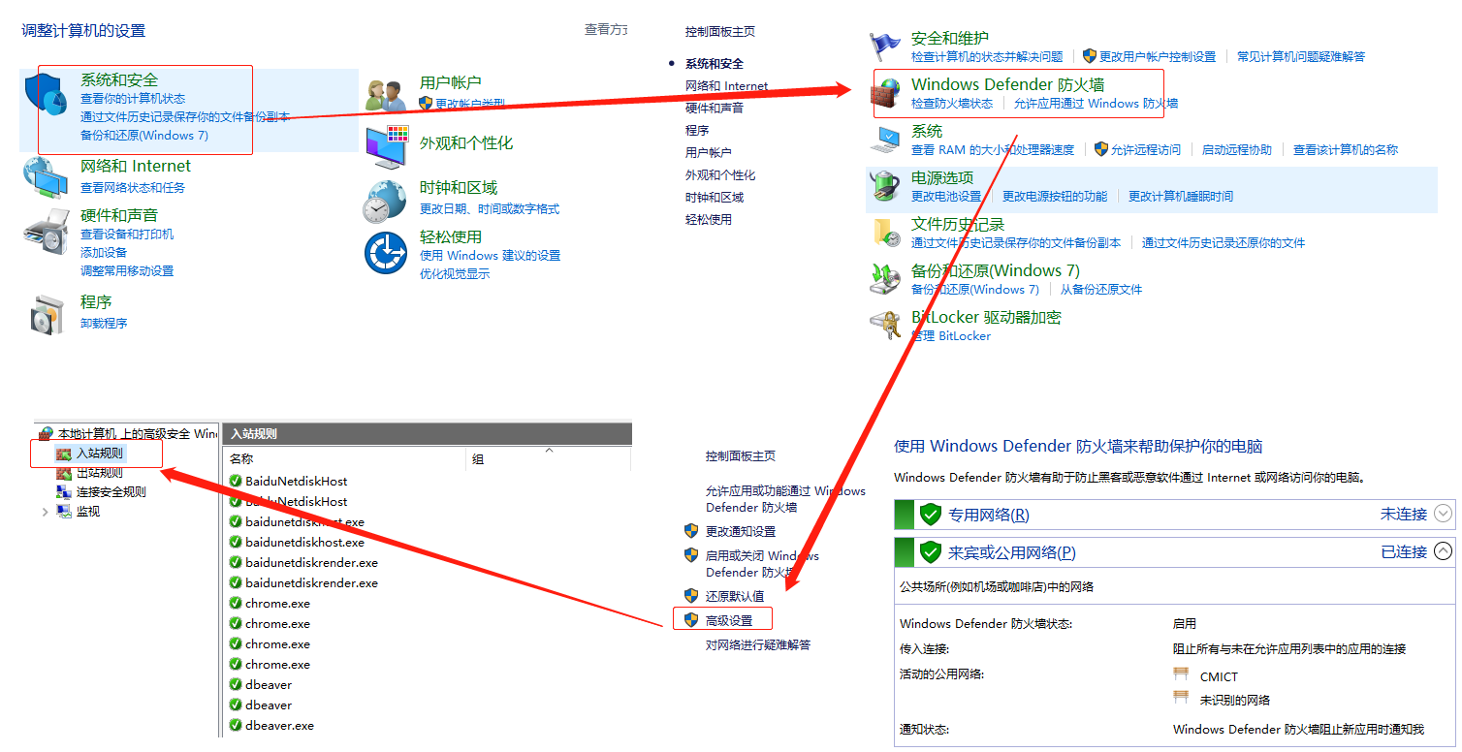Select 外观和个性化 in the sidebar list

click(719, 174)
